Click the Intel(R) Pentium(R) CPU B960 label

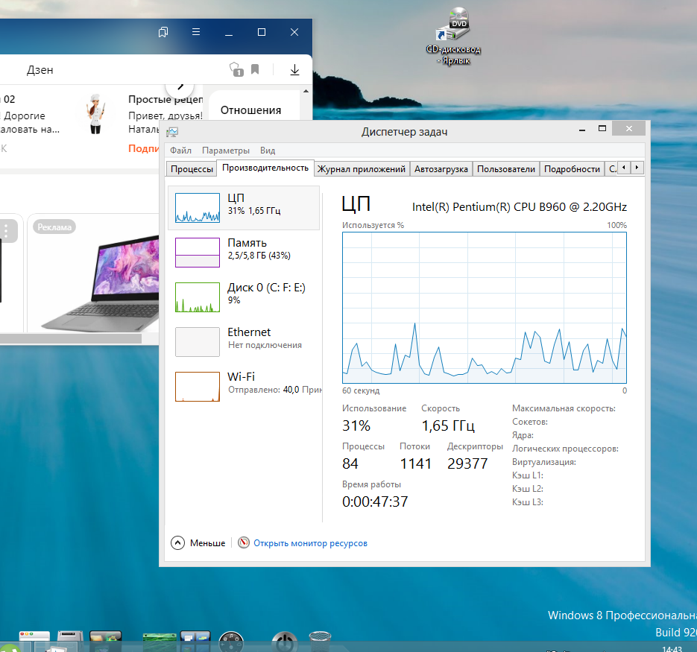(x=519, y=207)
